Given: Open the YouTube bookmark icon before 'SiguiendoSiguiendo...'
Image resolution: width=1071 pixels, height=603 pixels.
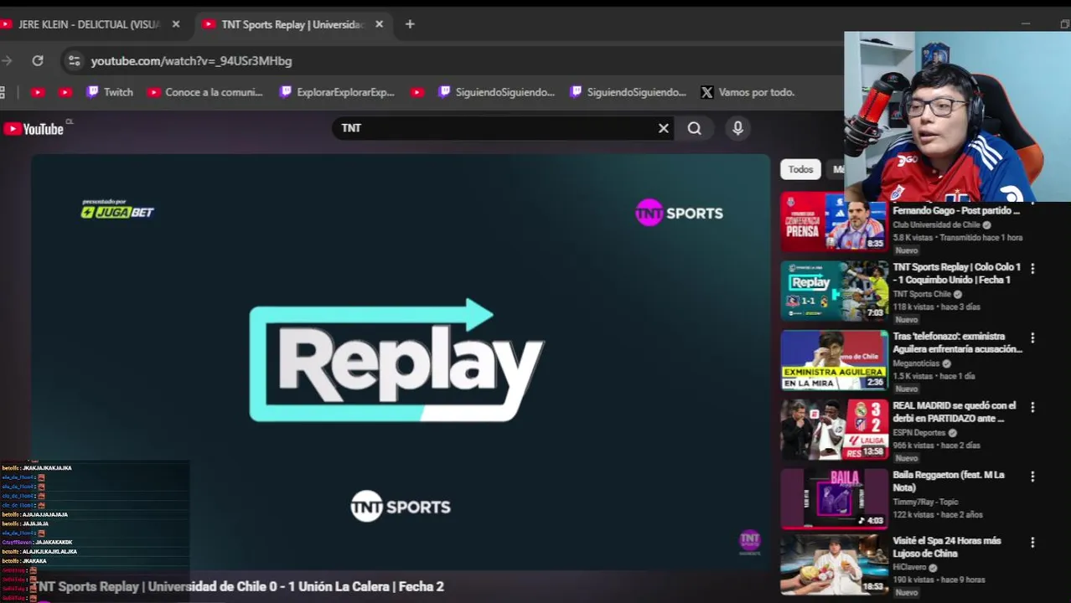Looking at the screenshot, I should click(417, 92).
